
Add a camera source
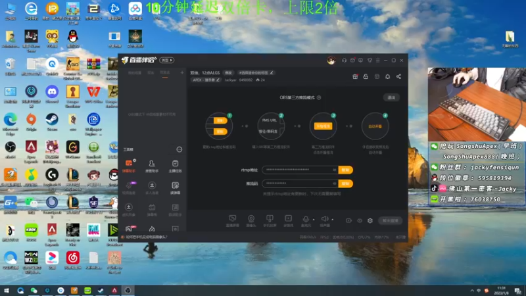[x=251, y=220]
